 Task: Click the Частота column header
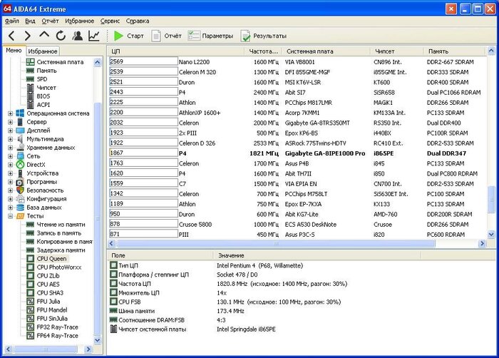tap(262, 51)
